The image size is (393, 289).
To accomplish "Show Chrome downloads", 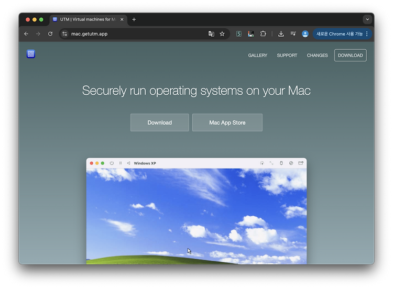I will [281, 34].
